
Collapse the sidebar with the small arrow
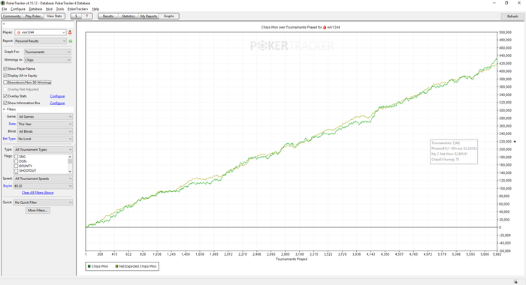(x=4, y=24)
